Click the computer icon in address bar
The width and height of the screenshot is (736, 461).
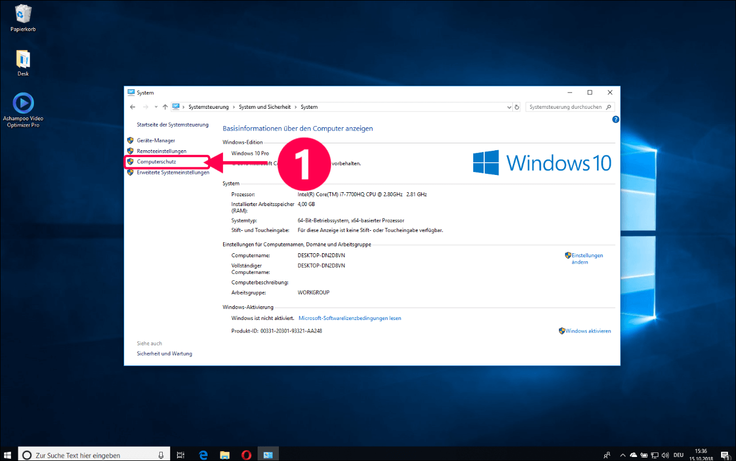(176, 107)
